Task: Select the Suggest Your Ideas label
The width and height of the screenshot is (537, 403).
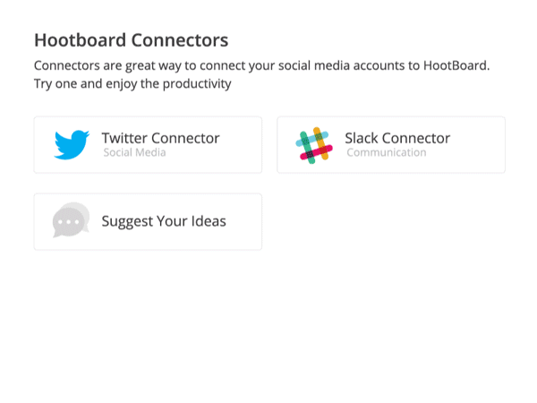Action: pos(164,221)
